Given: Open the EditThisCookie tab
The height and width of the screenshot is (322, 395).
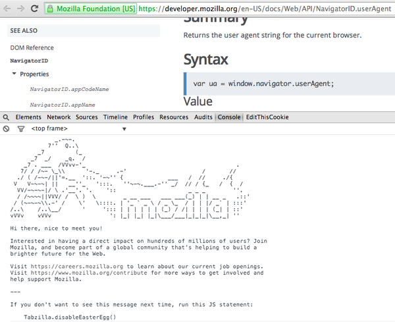Looking at the screenshot, I should [x=267, y=117].
